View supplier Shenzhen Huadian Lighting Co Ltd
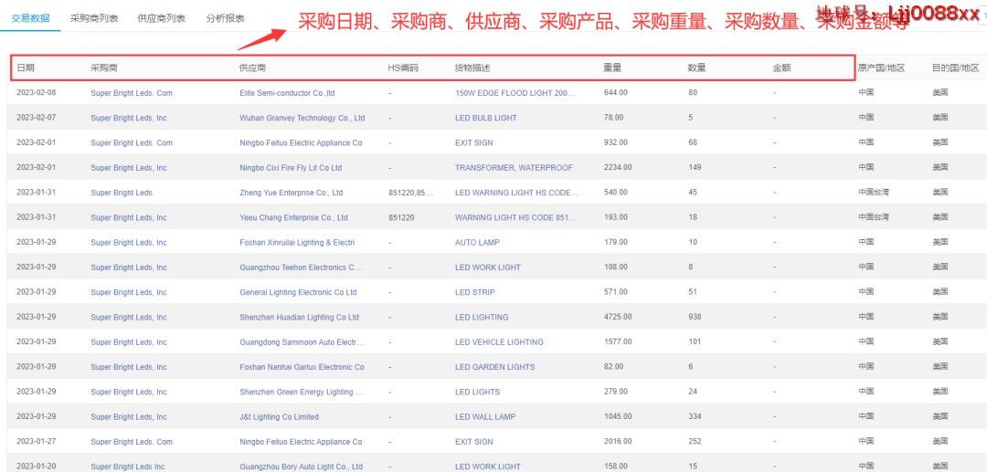The width and height of the screenshot is (987, 472). 299,318
